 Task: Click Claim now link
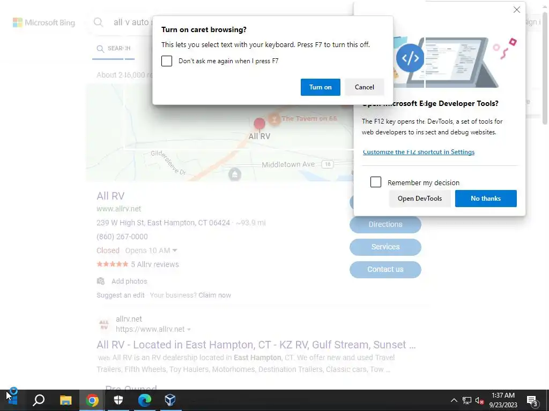click(x=214, y=295)
